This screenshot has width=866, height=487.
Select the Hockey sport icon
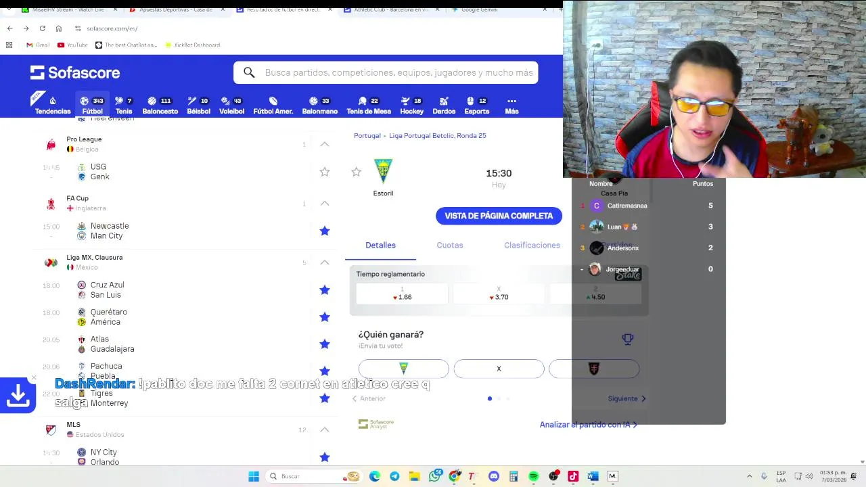[x=411, y=105]
